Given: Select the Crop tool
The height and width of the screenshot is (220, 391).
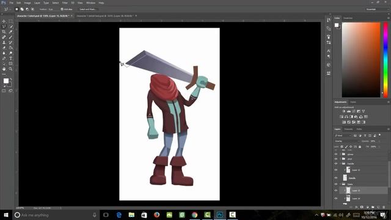Looking at the screenshot, I should pos(4,32).
